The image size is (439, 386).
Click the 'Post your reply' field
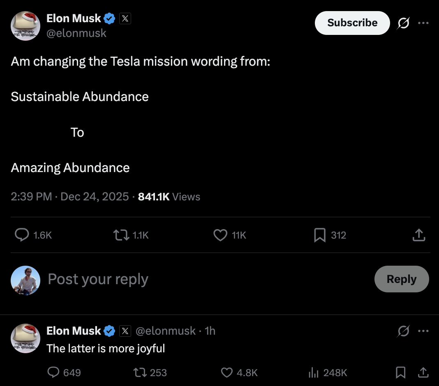(x=98, y=279)
